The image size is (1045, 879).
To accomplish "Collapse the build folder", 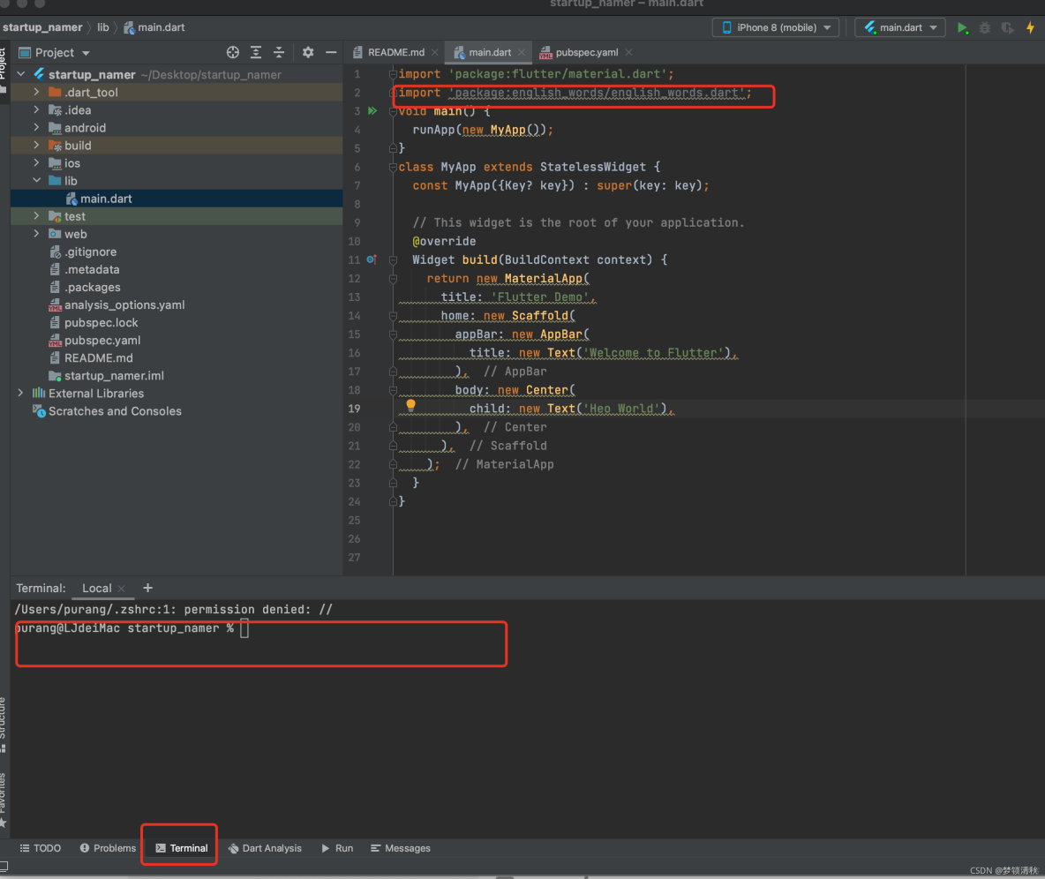I will [37, 146].
